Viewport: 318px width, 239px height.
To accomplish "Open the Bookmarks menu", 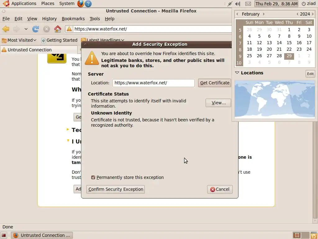I will 73,19.
